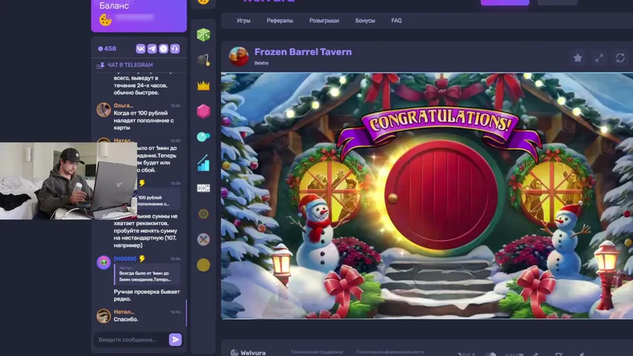Expand the game to fullscreen
Screen dimensions: 633x356
599,58
